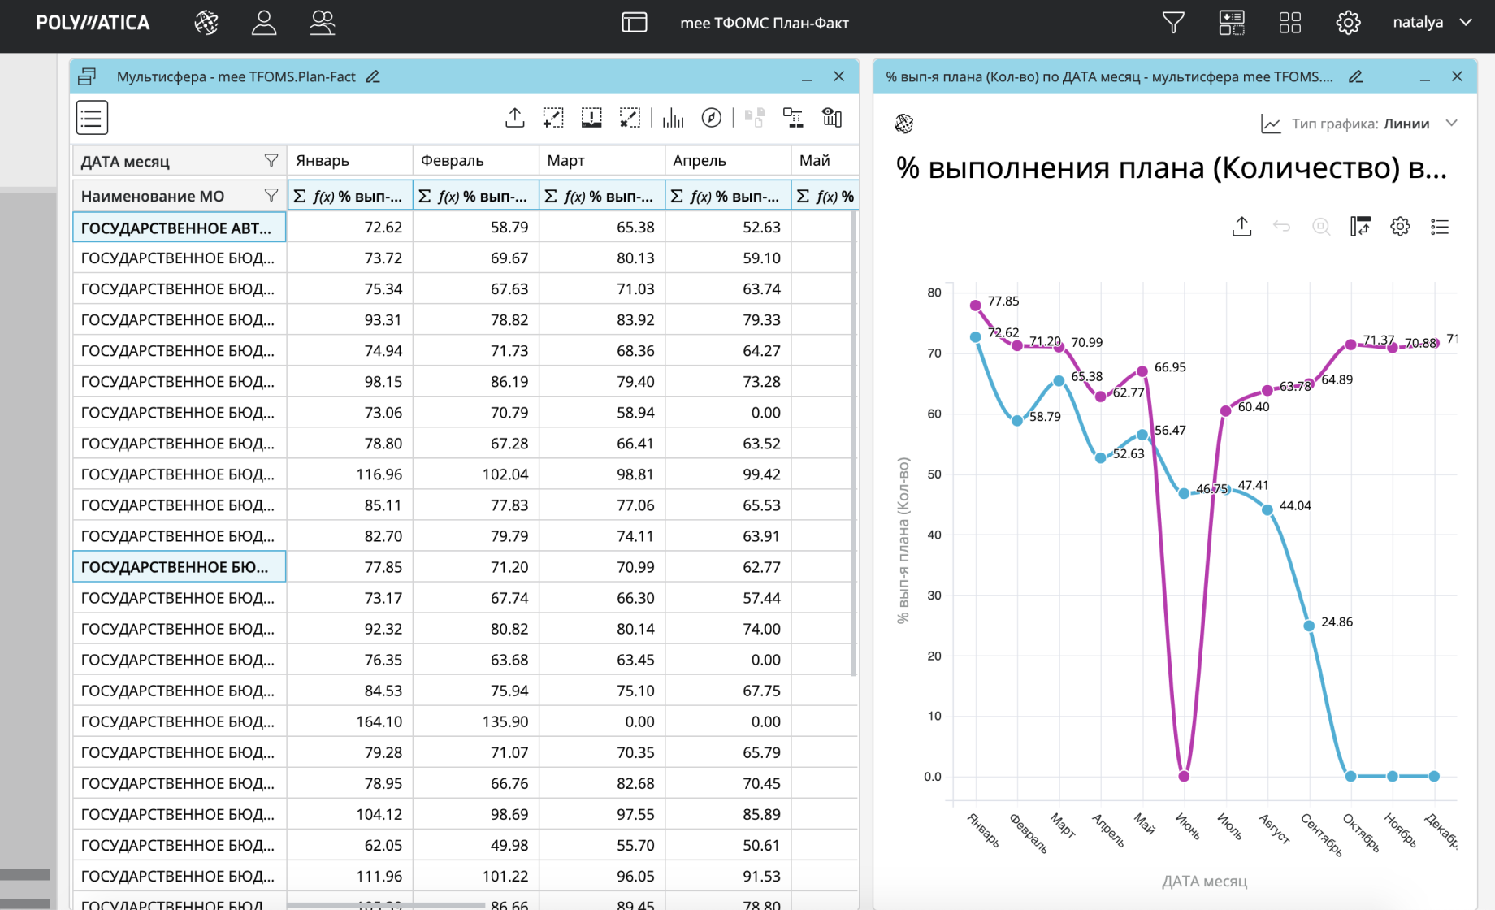Select the Январь column header

click(x=349, y=161)
